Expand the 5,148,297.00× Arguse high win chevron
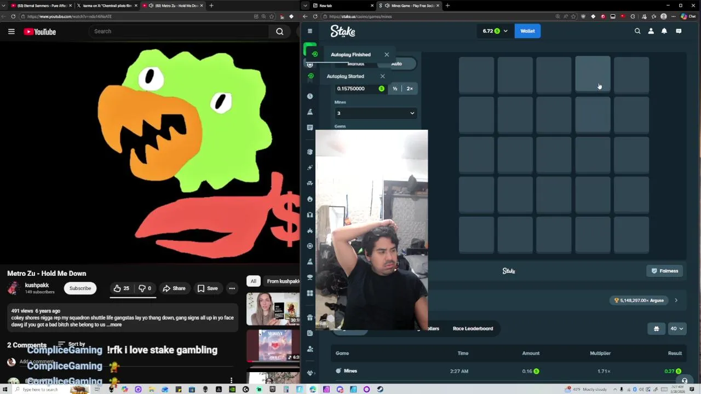The width and height of the screenshot is (701, 394). point(676,300)
